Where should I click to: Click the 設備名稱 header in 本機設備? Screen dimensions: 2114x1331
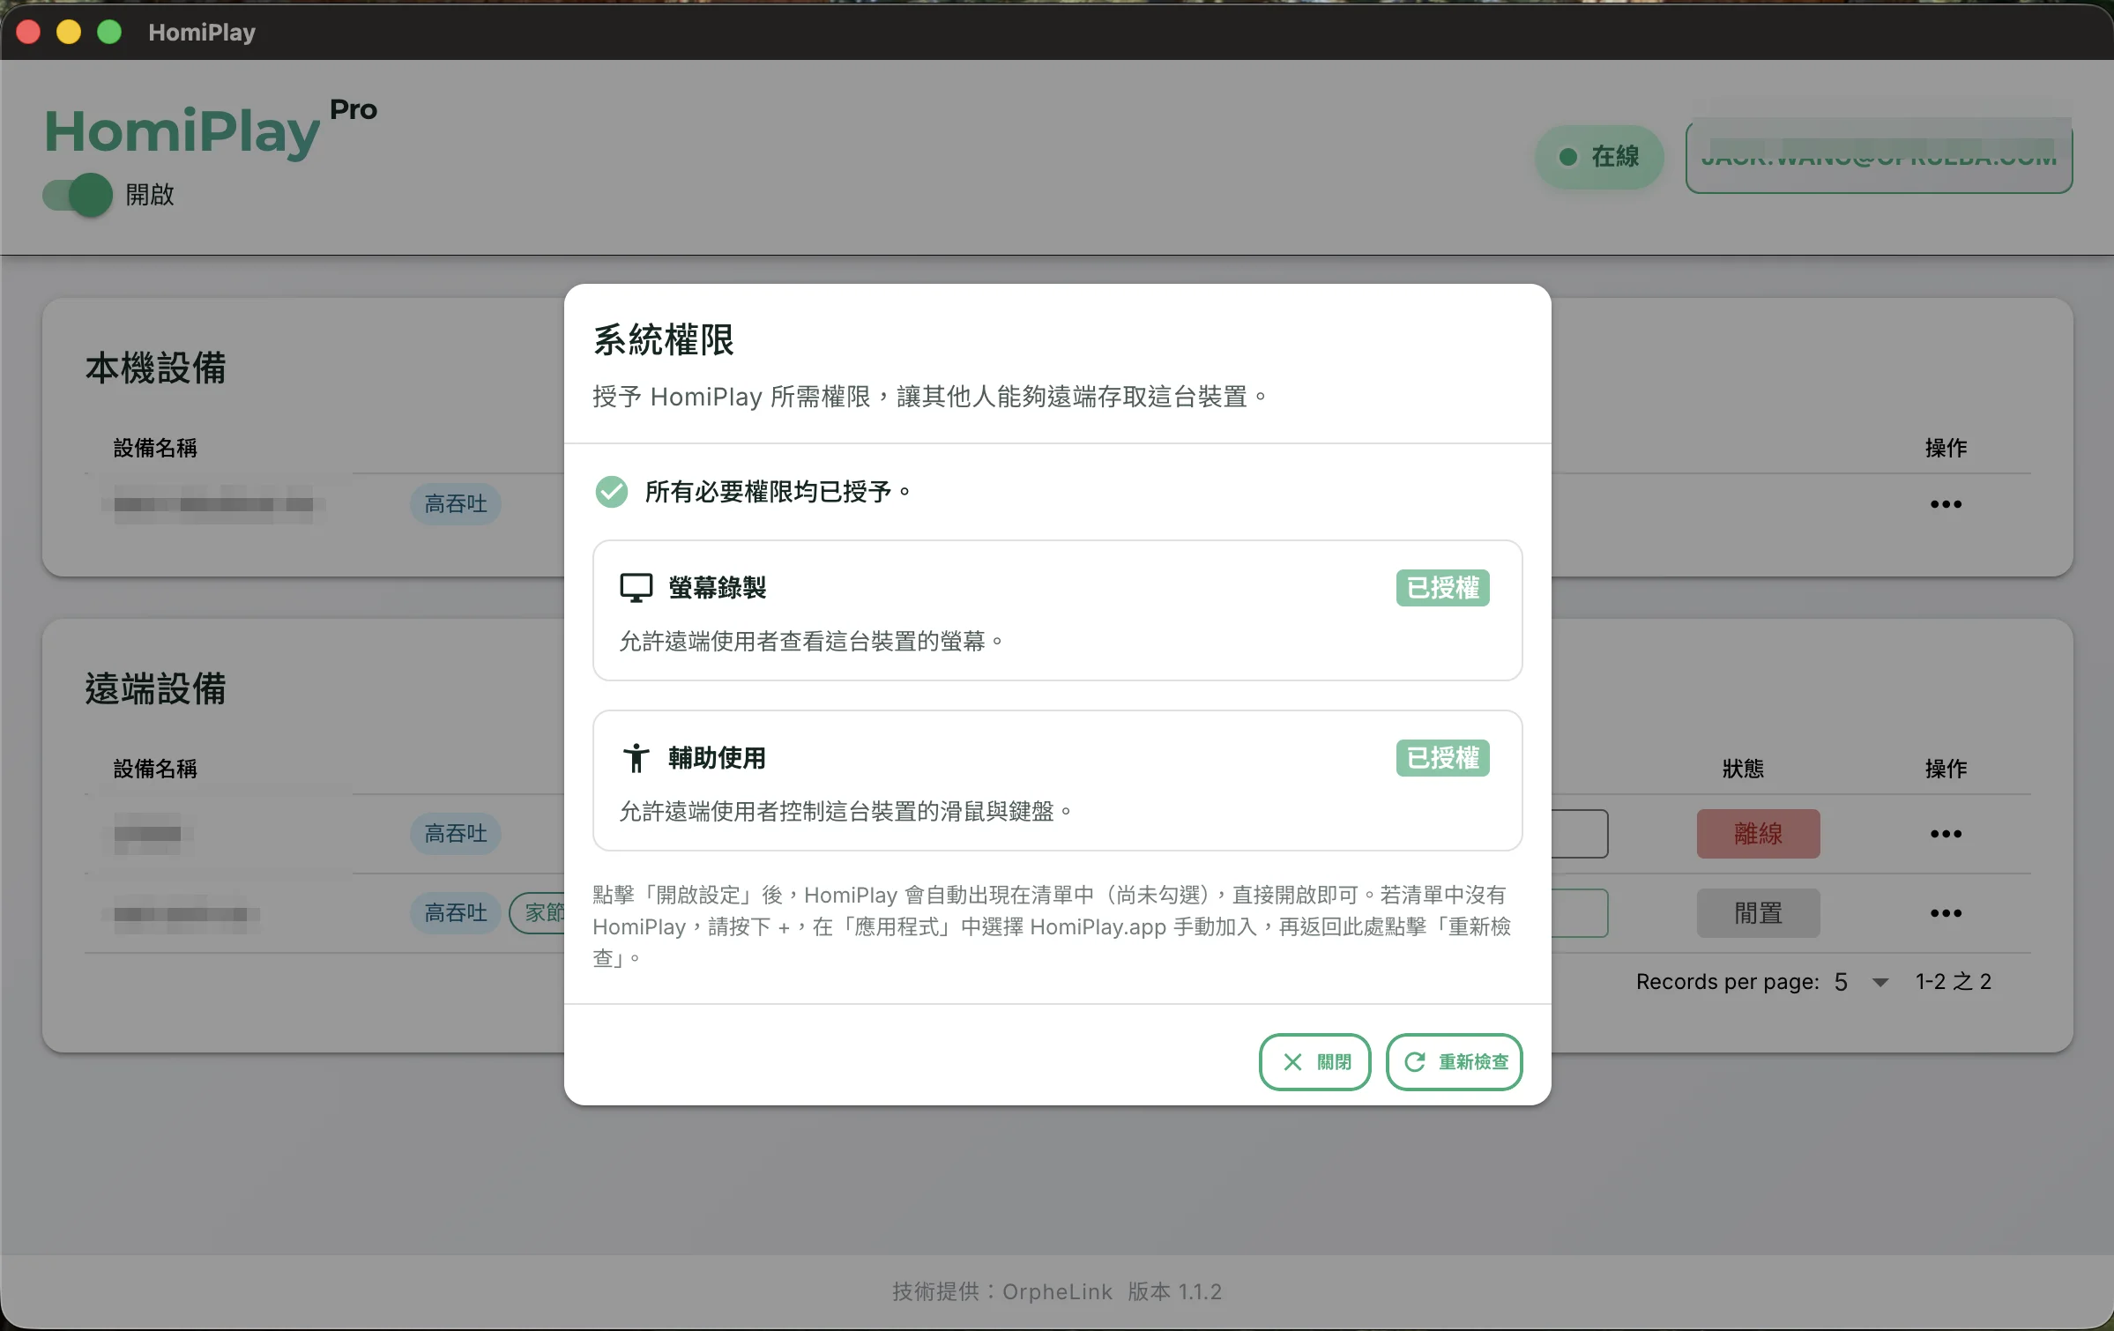click(155, 448)
